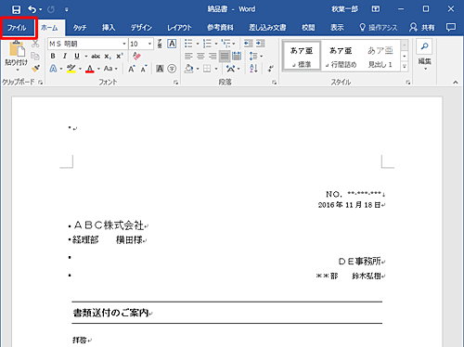Select the 見出し 1 style
This screenshot has height=347, width=464.
[x=380, y=56]
